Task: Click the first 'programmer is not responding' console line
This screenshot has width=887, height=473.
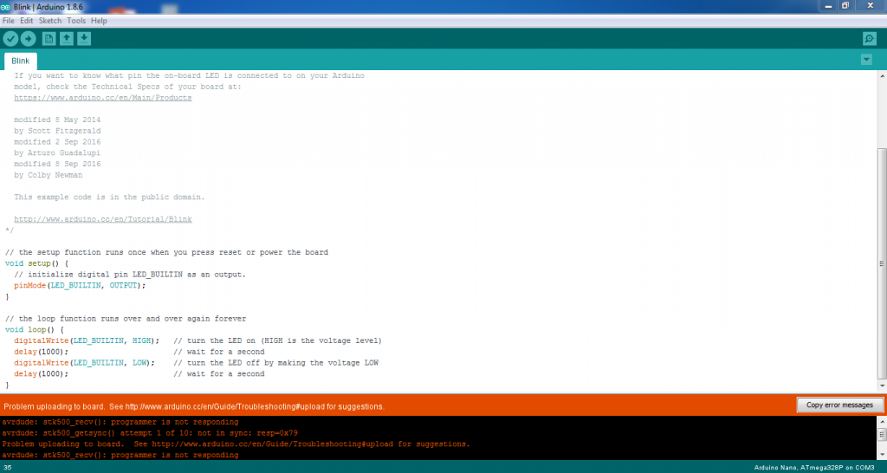Action: [x=120, y=422]
